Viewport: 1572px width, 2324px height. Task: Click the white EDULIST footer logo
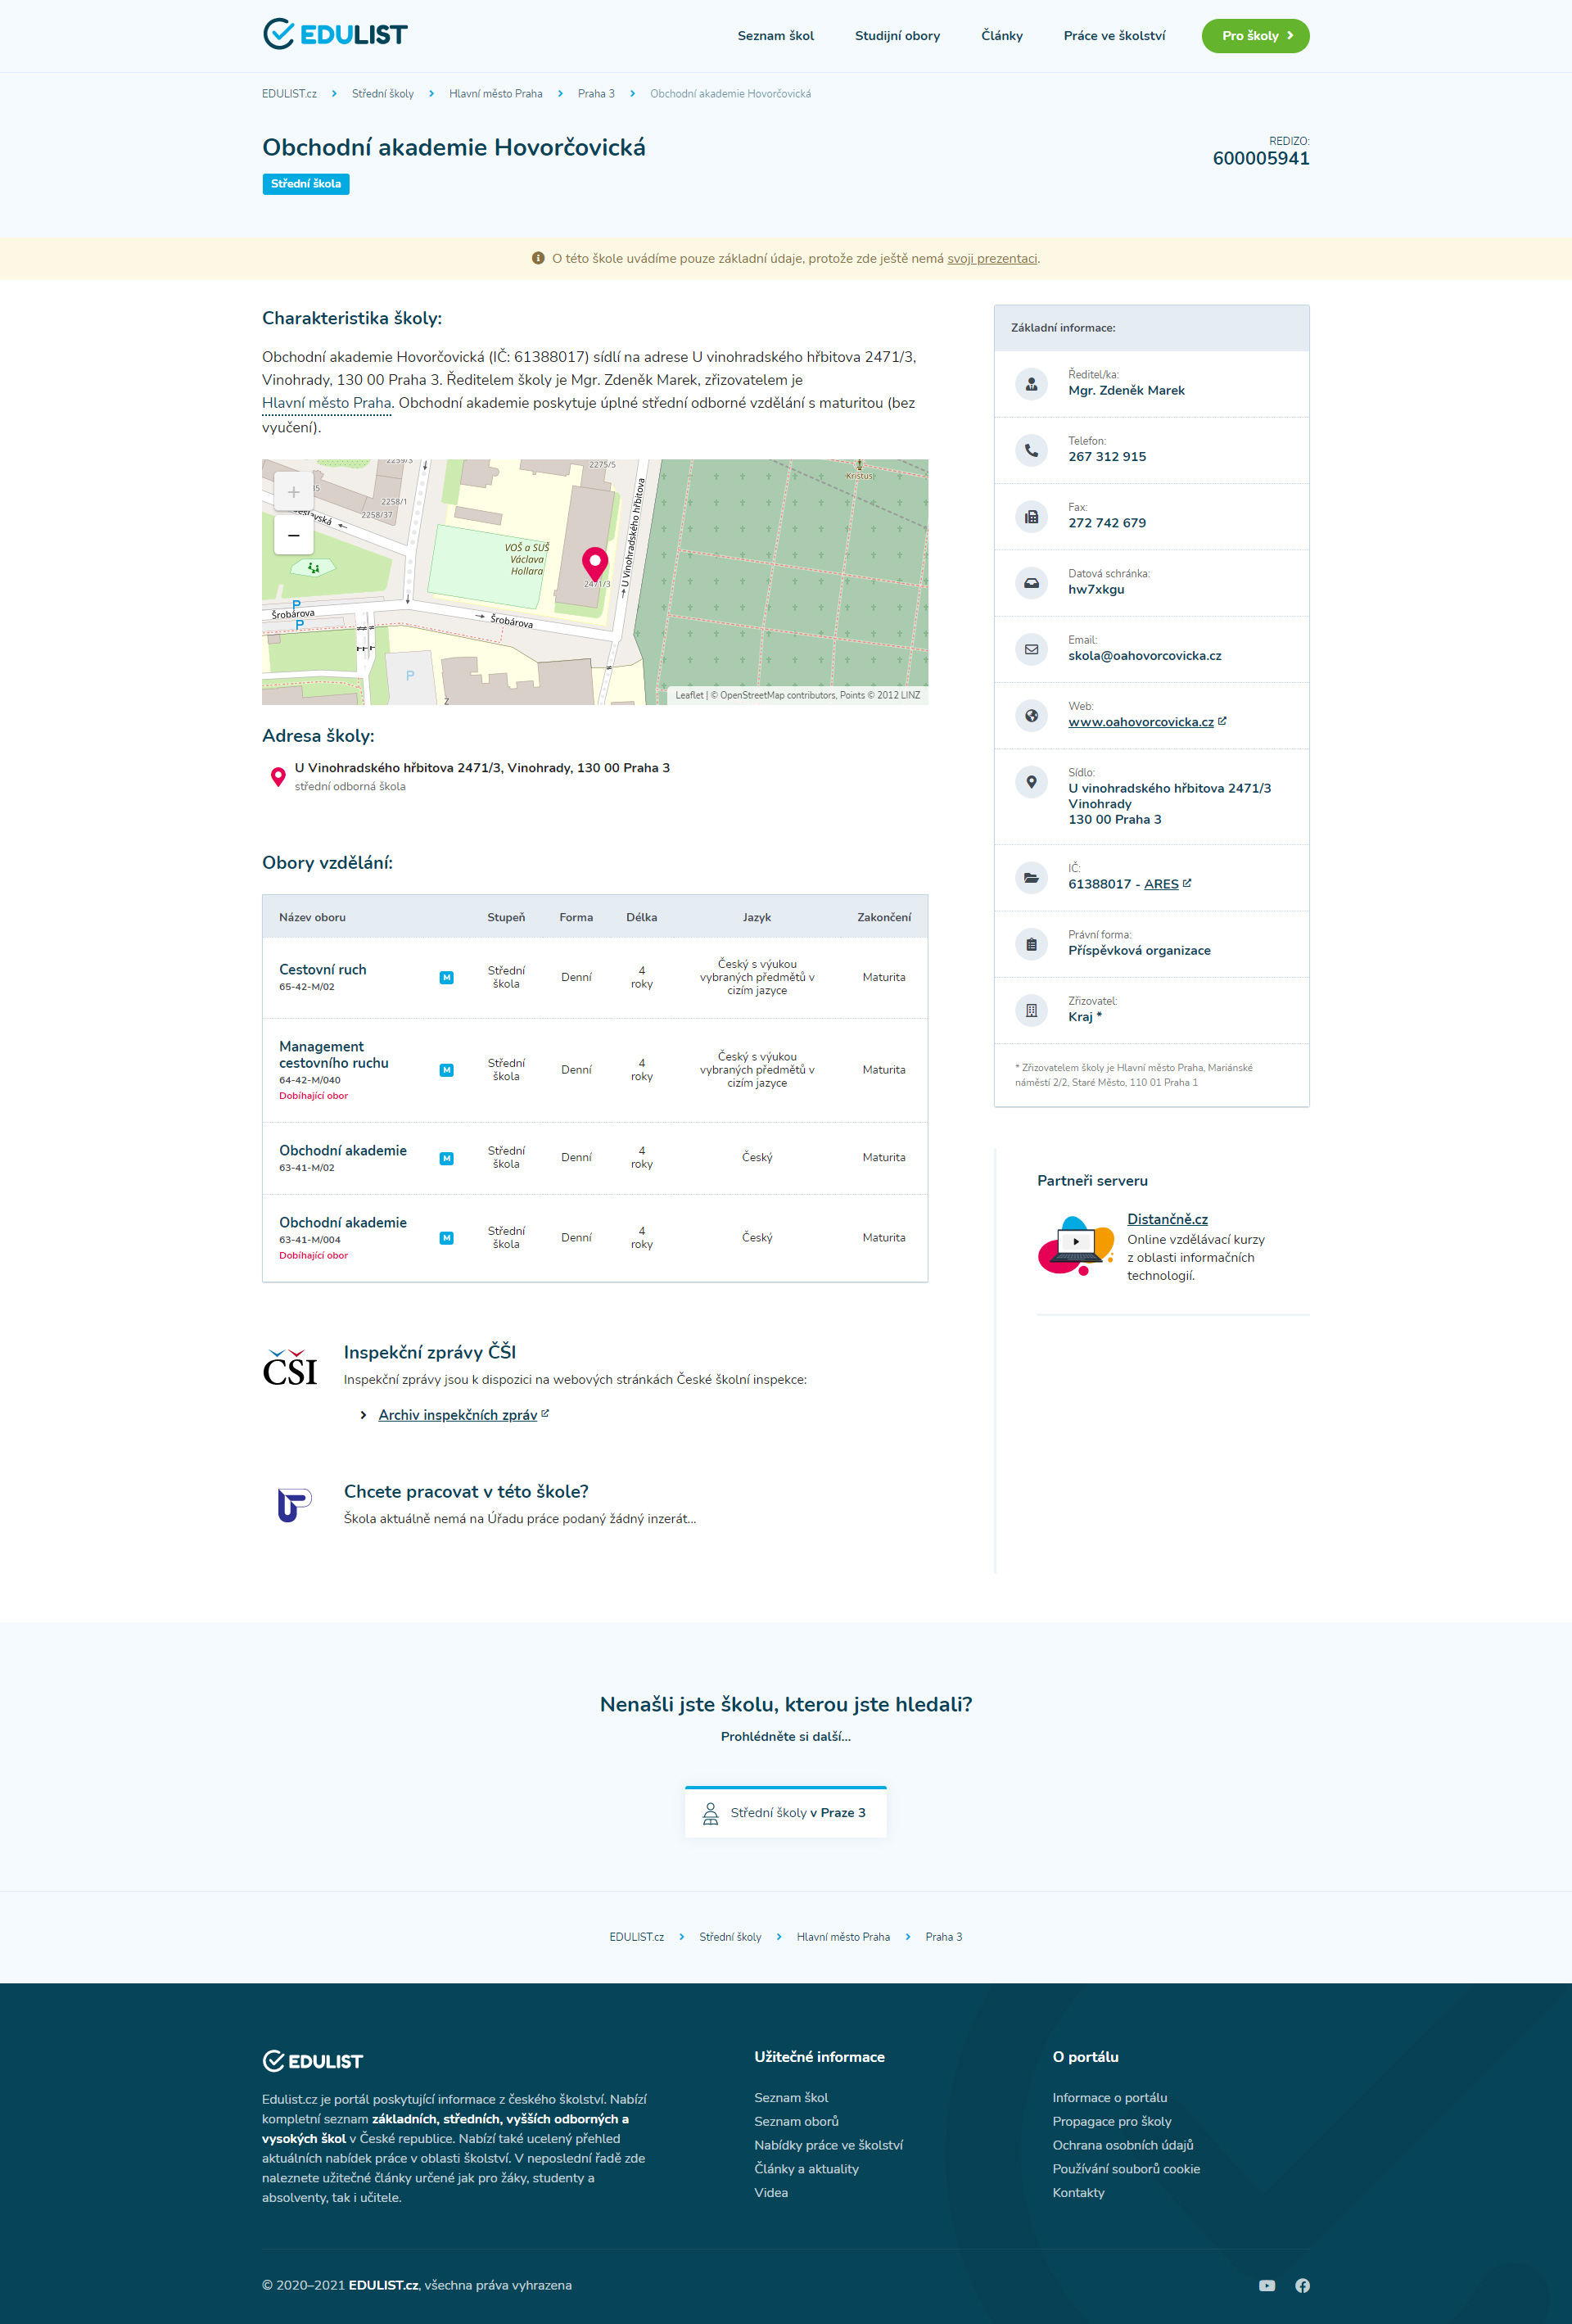pos(312,2061)
